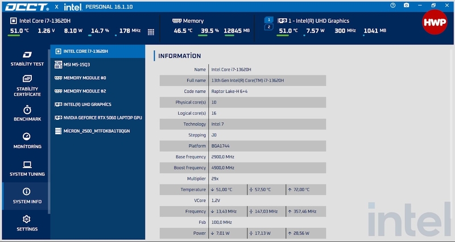The image size is (455, 242).
Task: Click Multiplier value 29x
Action: click(x=215, y=179)
